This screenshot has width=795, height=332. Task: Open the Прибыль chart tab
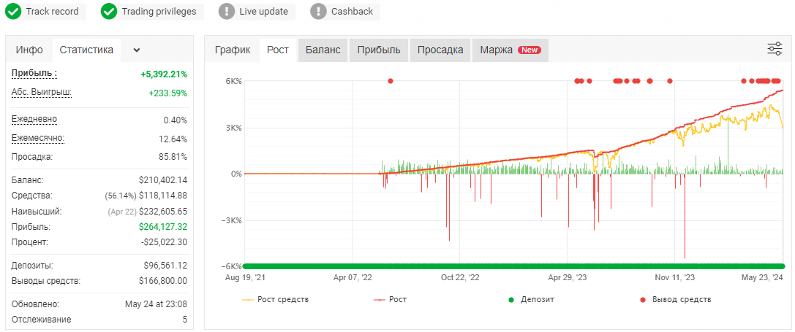pyautogui.click(x=379, y=50)
